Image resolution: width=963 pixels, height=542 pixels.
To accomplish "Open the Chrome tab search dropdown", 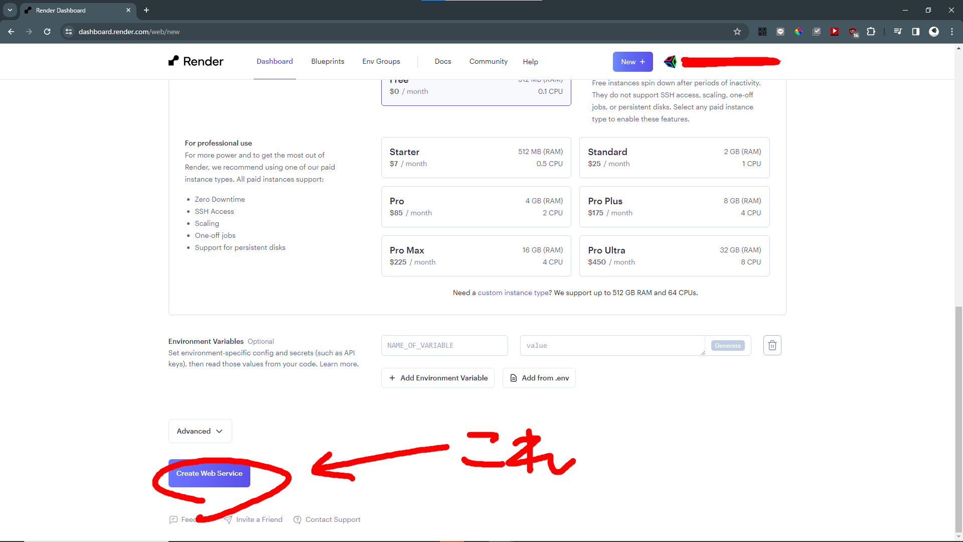I will click(10, 10).
